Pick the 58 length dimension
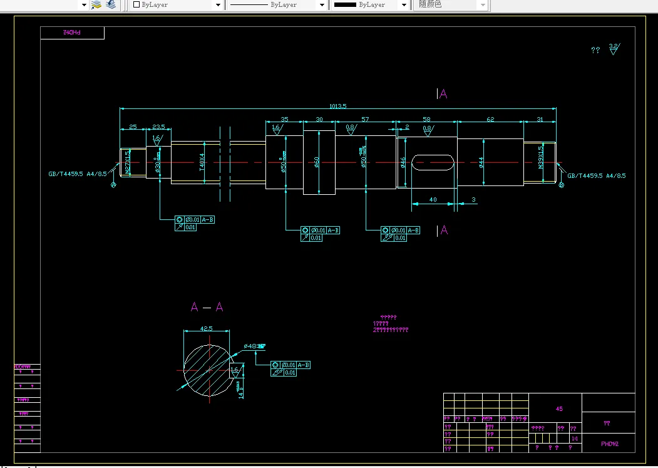This screenshot has height=468, width=658. click(426, 119)
